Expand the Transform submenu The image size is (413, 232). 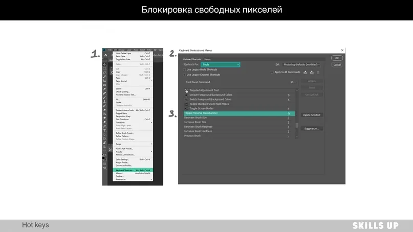[x=133, y=122]
